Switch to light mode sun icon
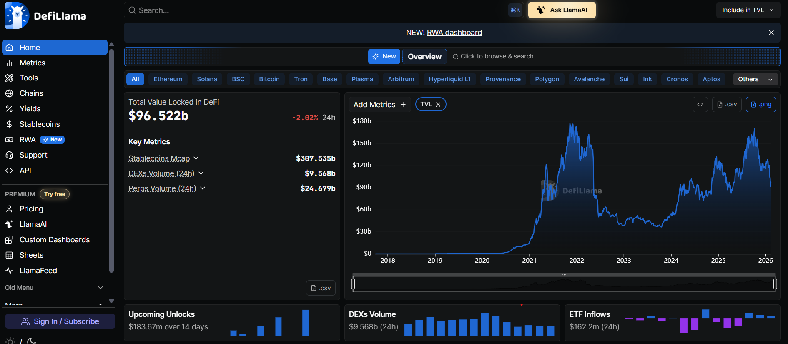This screenshot has height=344, width=788. [x=10, y=341]
